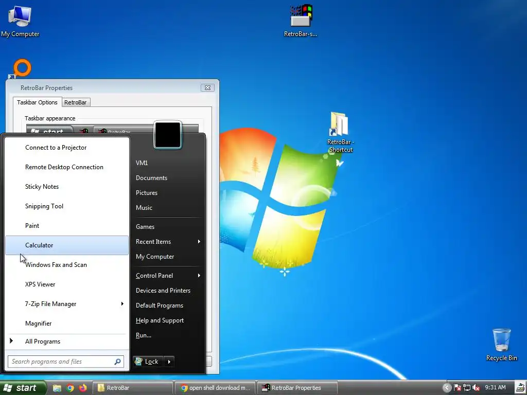The height and width of the screenshot is (395, 527).
Task: Switch to RetroBar folder taskbar button
Action: click(132, 388)
